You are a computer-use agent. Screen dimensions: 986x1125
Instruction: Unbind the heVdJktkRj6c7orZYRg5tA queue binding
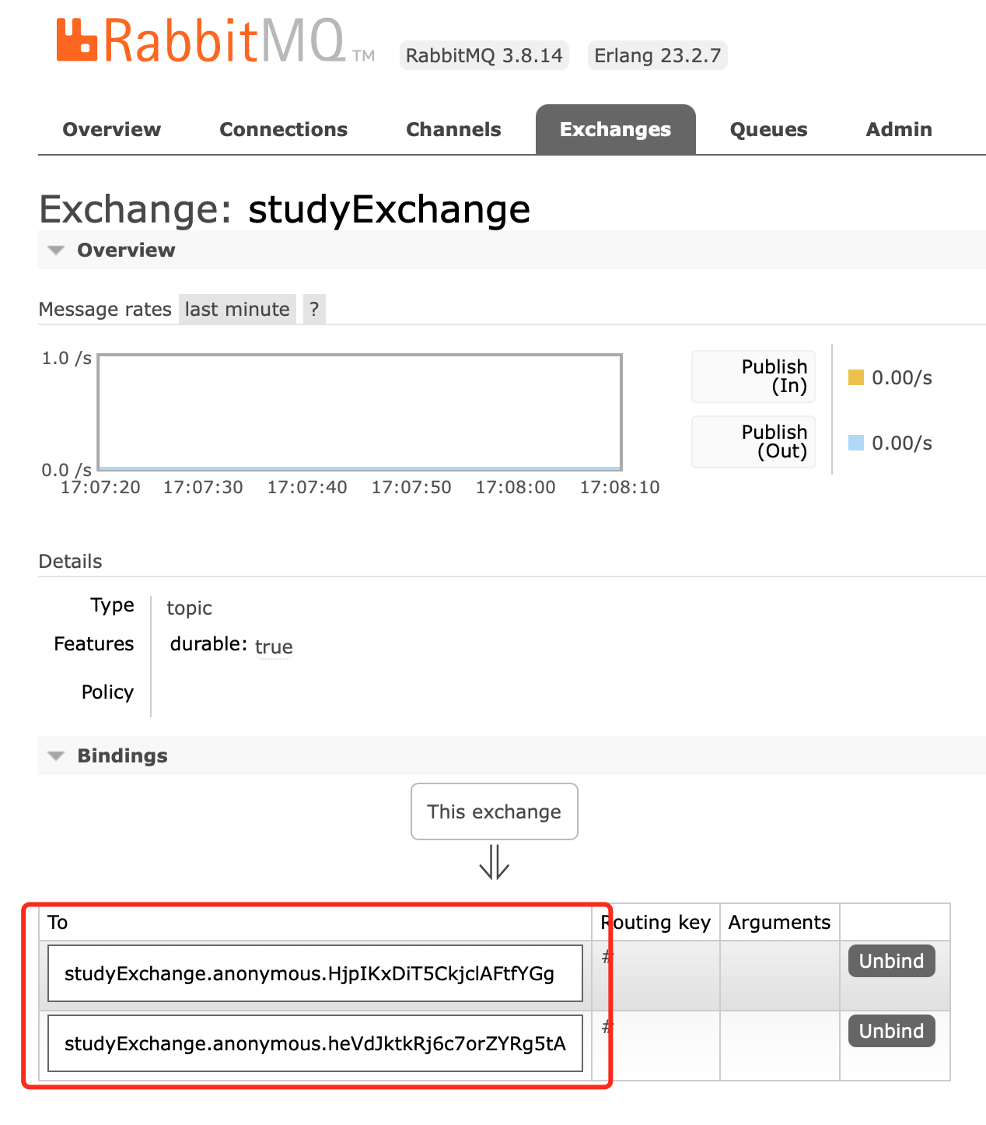(x=891, y=1031)
